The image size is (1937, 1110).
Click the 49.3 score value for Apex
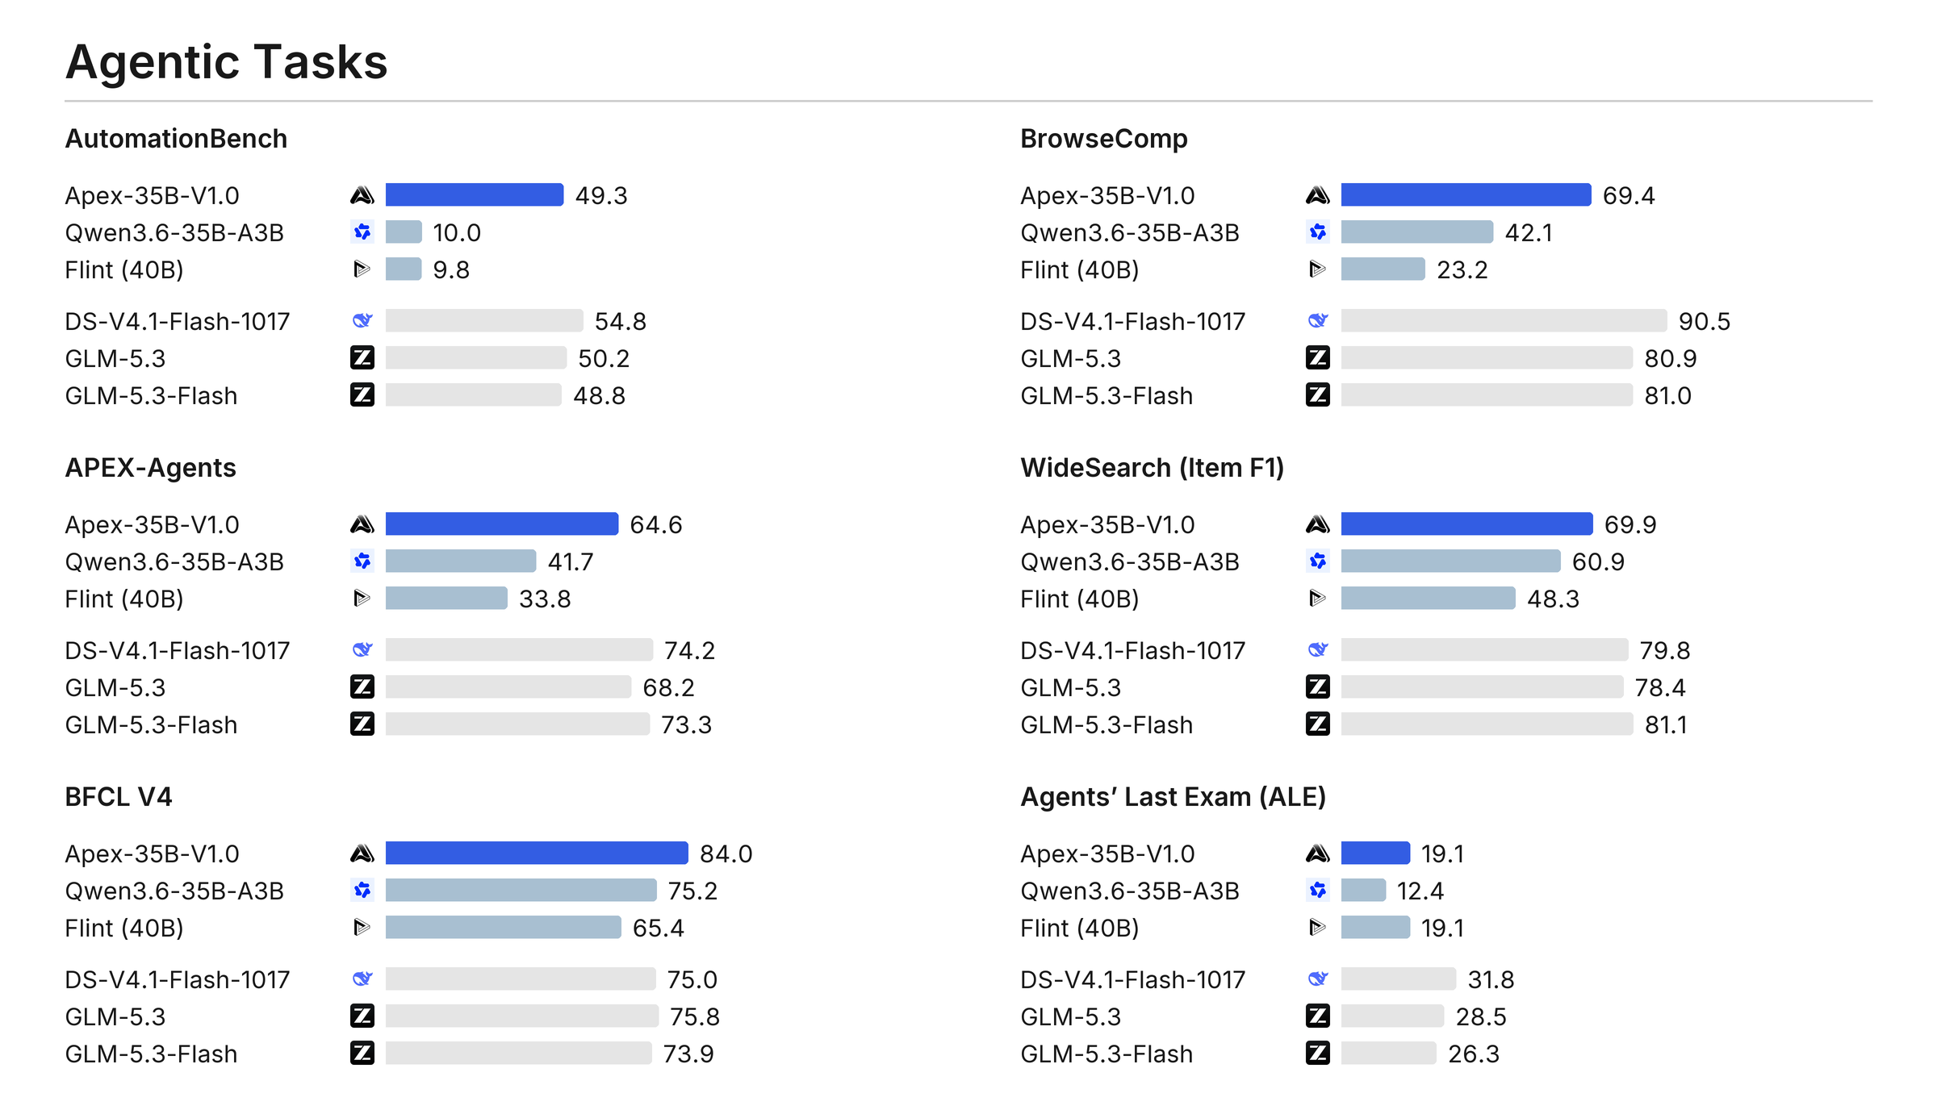(601, 195)
